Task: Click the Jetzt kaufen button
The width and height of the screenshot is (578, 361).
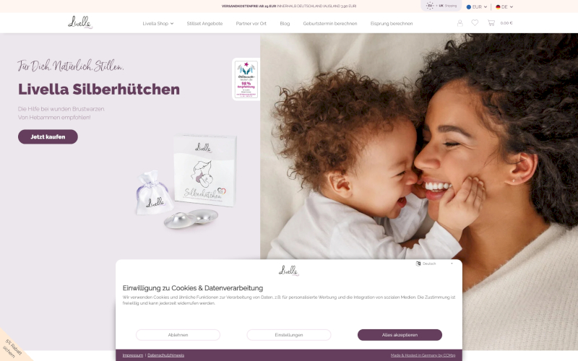Action: point(48,136)
